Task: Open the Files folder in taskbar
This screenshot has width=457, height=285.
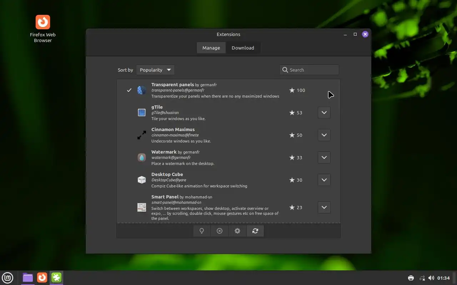Action: point(28,278)
